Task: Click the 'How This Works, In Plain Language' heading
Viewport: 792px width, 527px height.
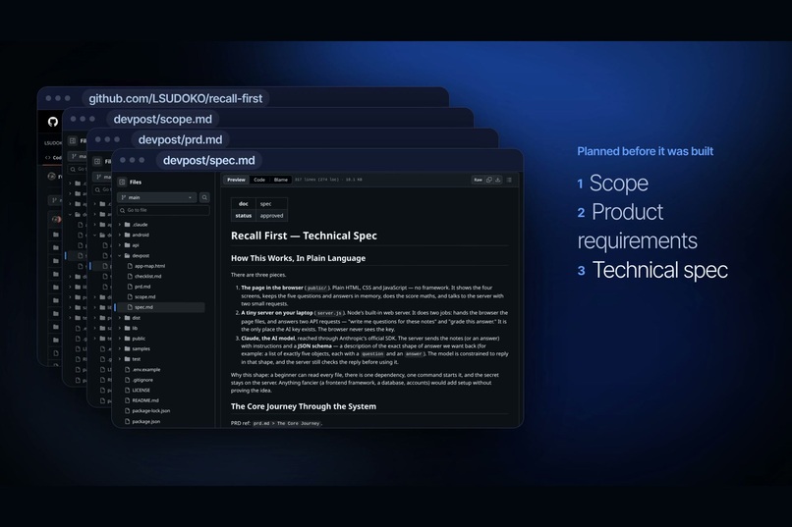Action: click(x=298, y=258)
